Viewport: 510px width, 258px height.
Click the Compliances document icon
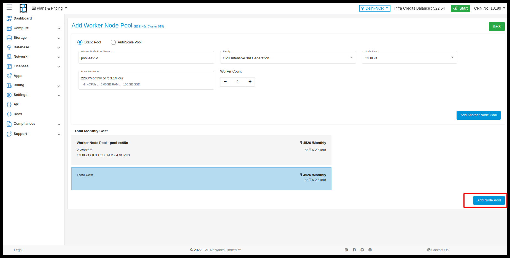coord(9,124)
